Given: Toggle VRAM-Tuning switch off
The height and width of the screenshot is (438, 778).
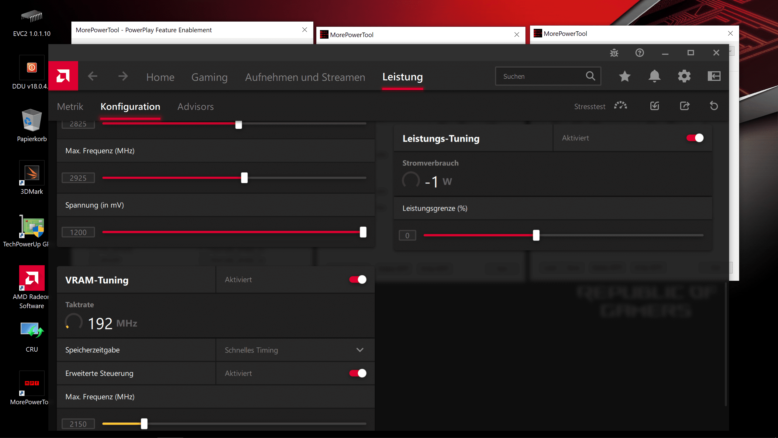Looking at the screenshot, I should (358, 280).
